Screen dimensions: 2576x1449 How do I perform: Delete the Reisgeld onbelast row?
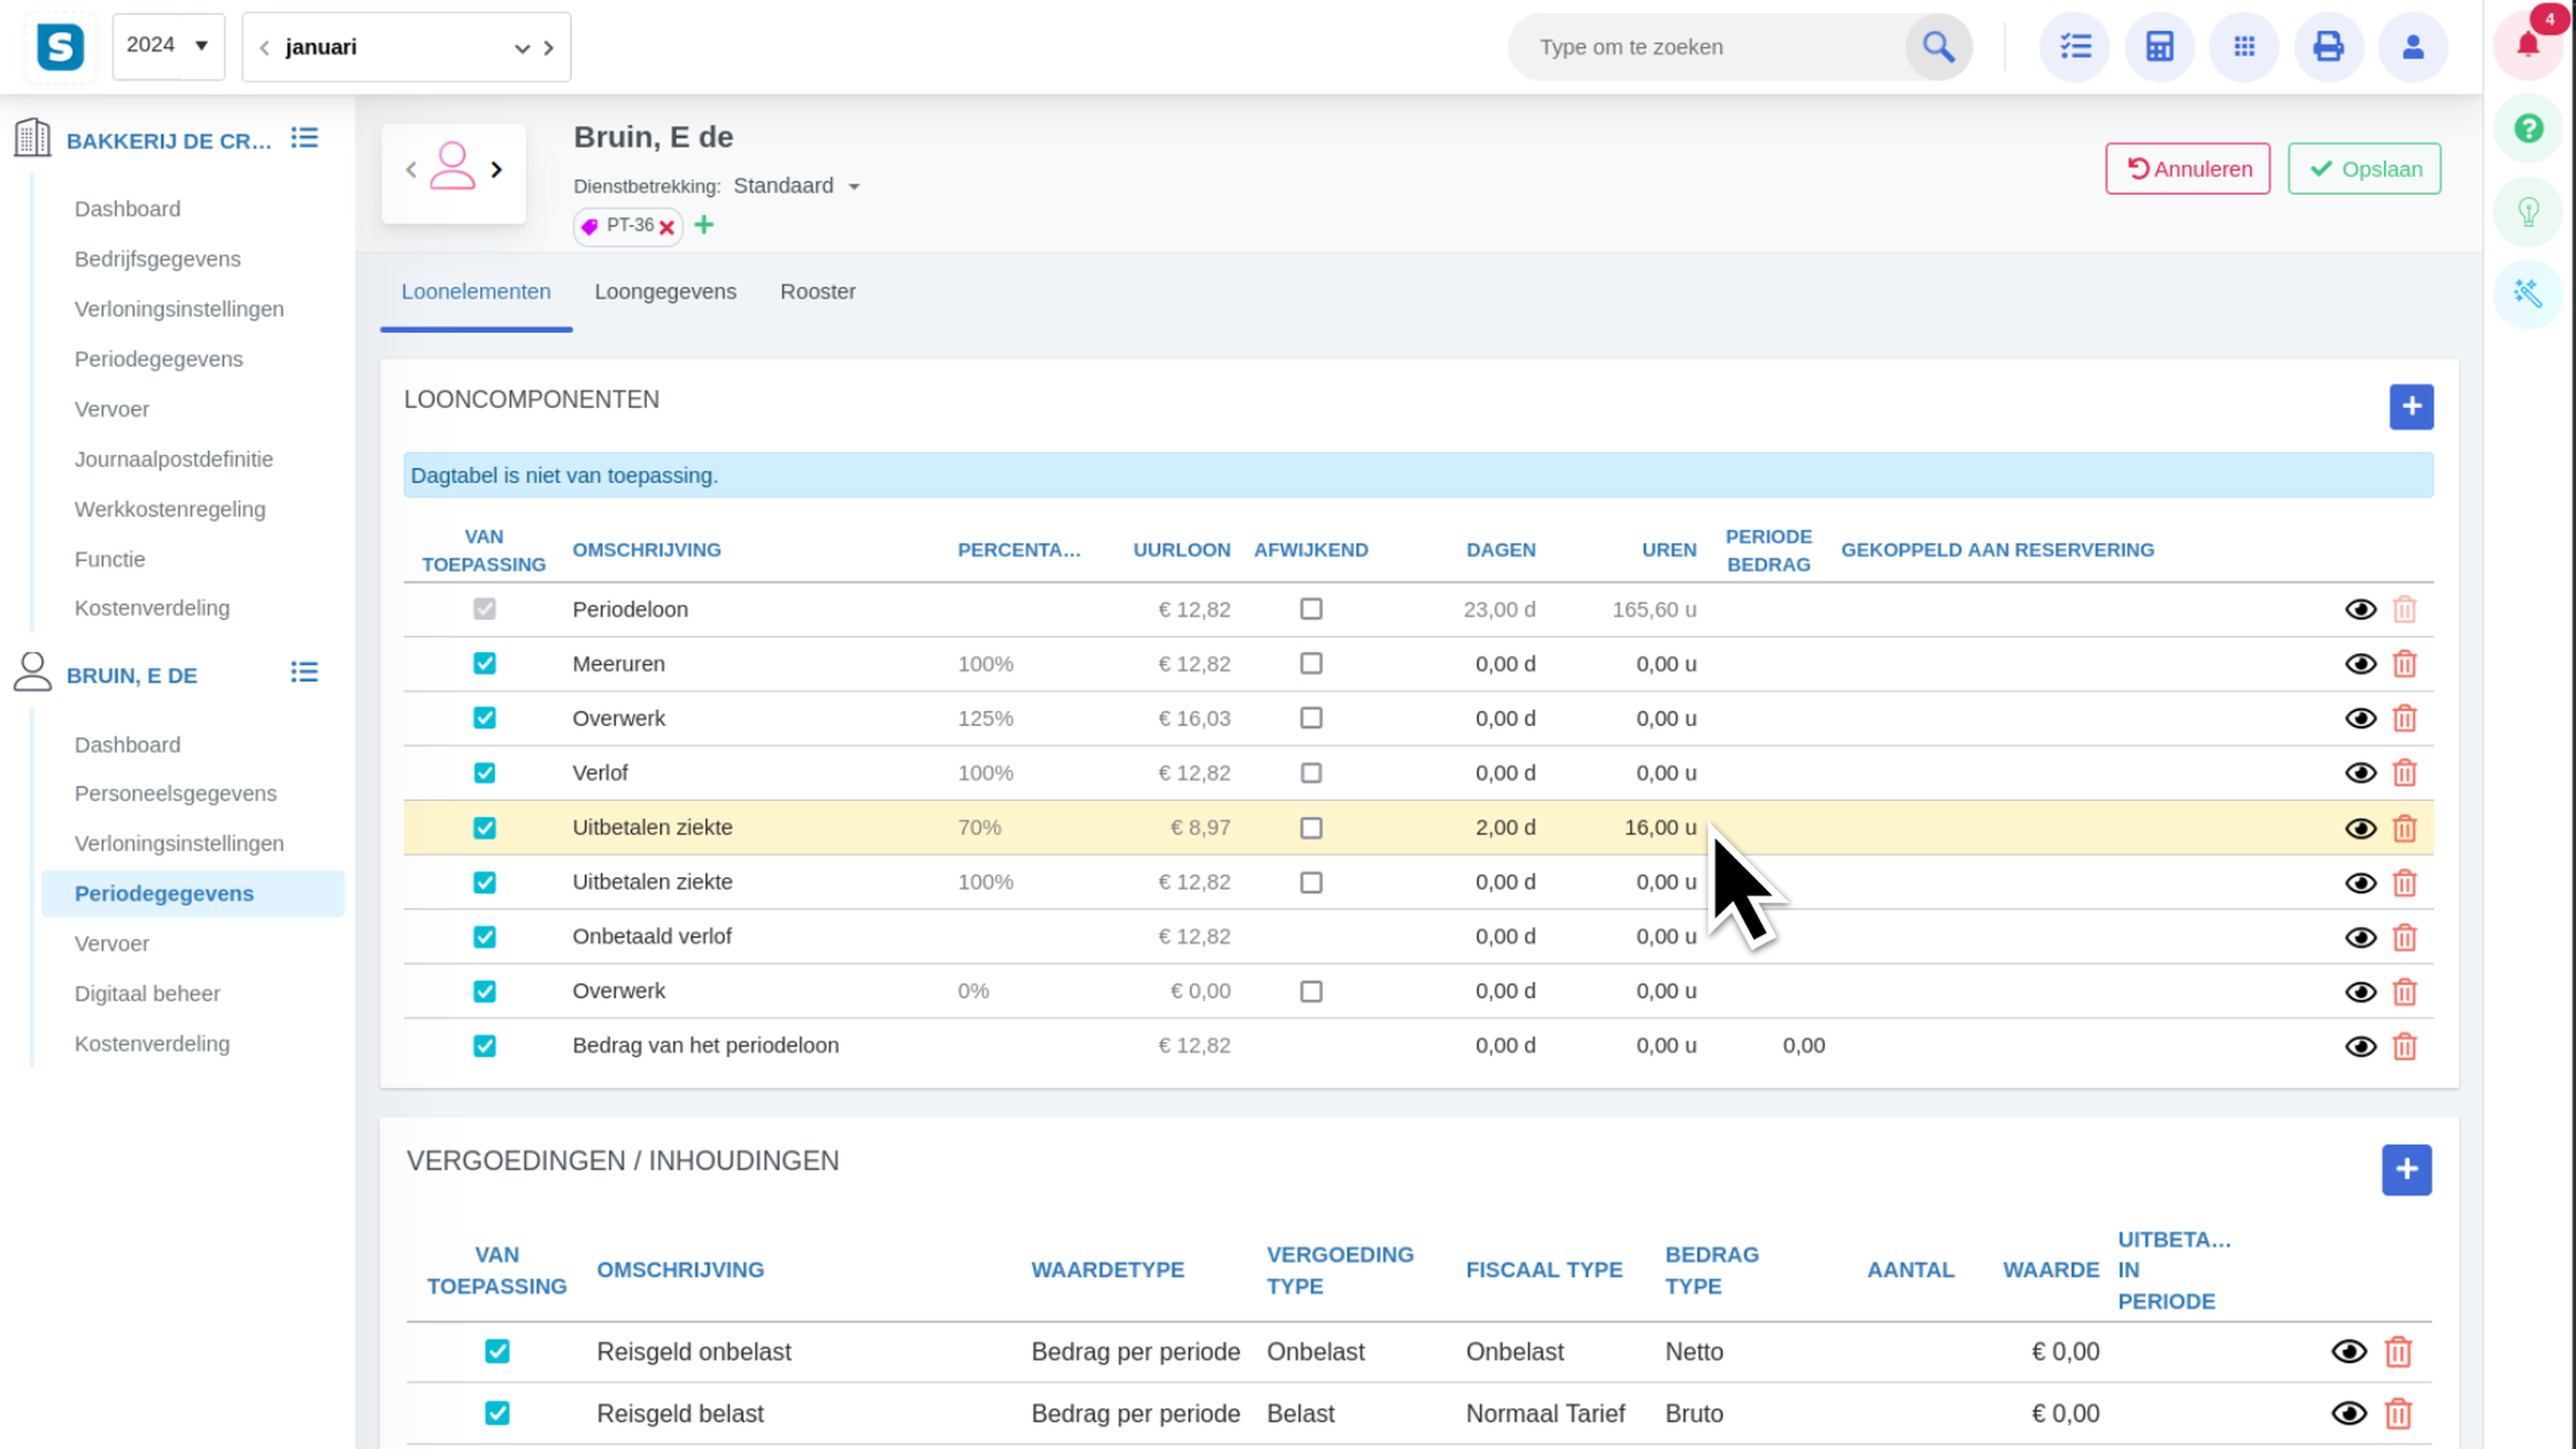pos(2398,1352)
